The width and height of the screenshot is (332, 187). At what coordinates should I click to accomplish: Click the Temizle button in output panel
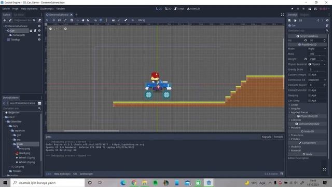point(278,137)
